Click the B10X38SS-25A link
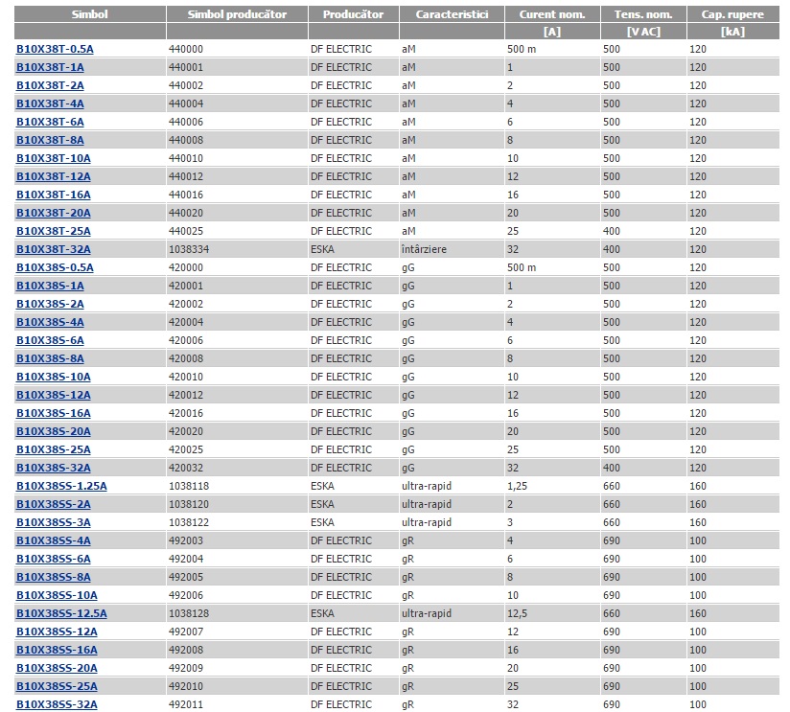The width and height of the screenshot is (790, 712). coord(57,686)
